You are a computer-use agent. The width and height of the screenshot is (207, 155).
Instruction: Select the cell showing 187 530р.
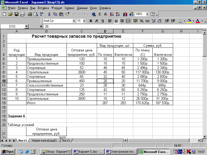click(x=163, y=103)
